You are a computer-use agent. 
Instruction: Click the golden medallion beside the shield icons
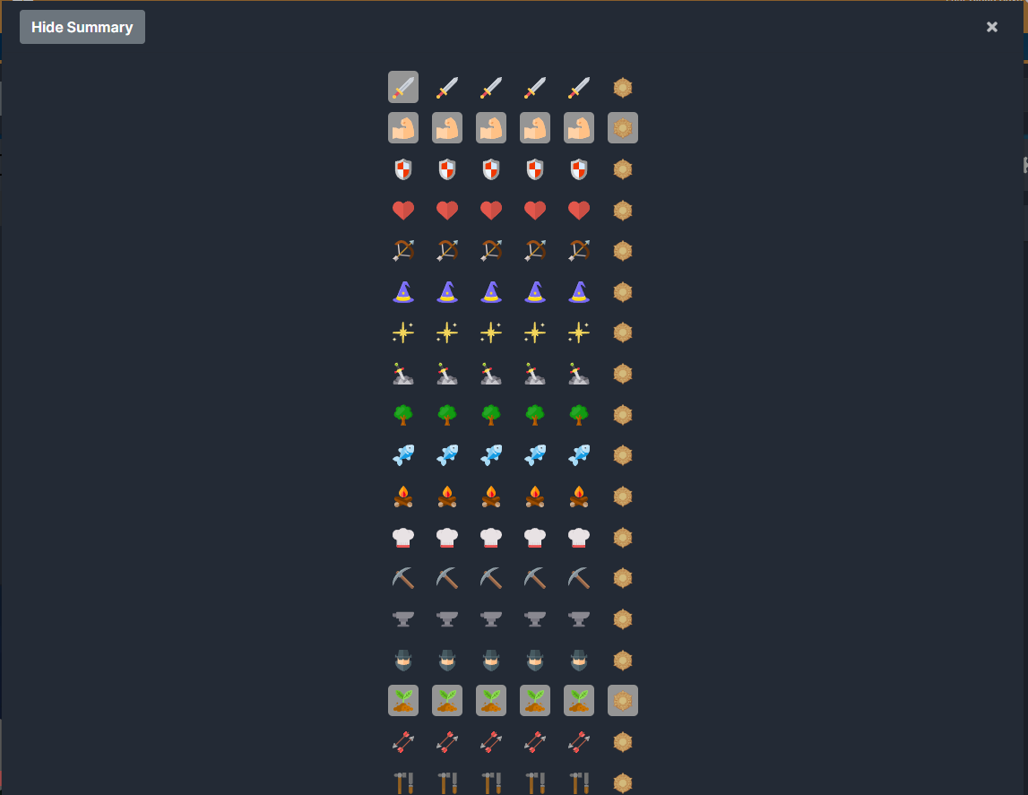(x=622, y=169)
